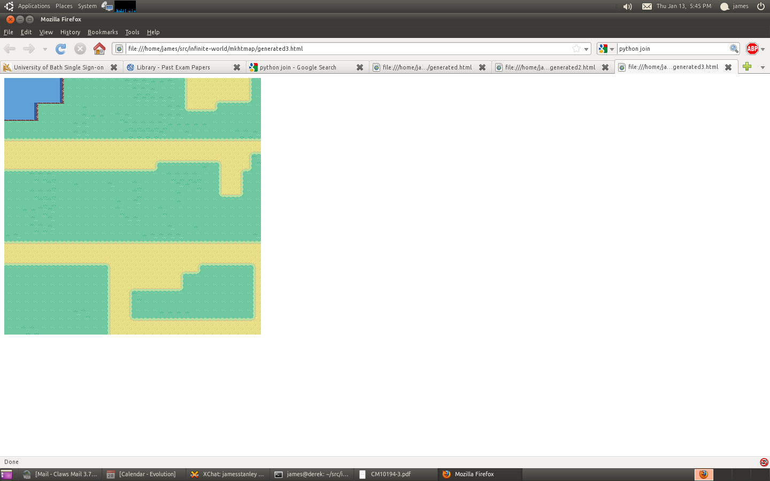This screenshot has height=481, width=770.
Task: Click the NoScript icon in status bar
Action: pyautogui.click(x=764, y=462)
